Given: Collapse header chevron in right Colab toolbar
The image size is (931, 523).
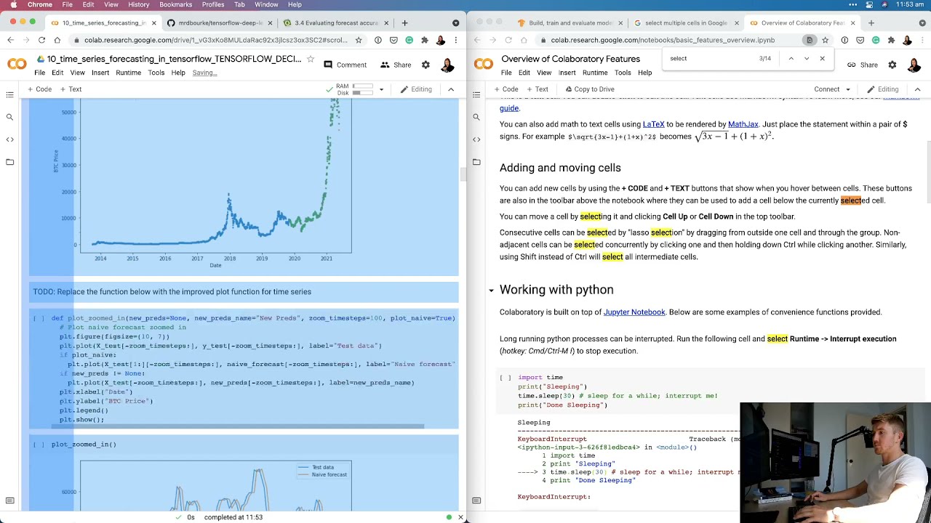Looking at the screenshot, I should point(917,89).
